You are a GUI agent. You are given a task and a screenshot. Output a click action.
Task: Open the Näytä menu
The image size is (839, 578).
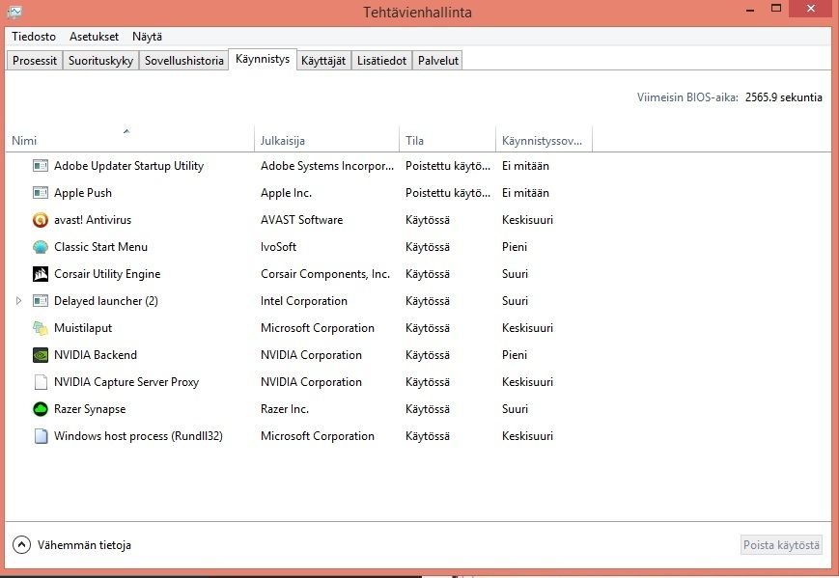tap(147, 37)
